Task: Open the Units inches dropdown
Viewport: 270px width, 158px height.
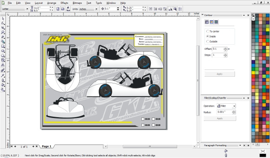Action: click(96, 9)
